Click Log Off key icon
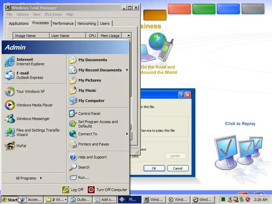Screen dimensions: 272x204 (x=66, y=190)
